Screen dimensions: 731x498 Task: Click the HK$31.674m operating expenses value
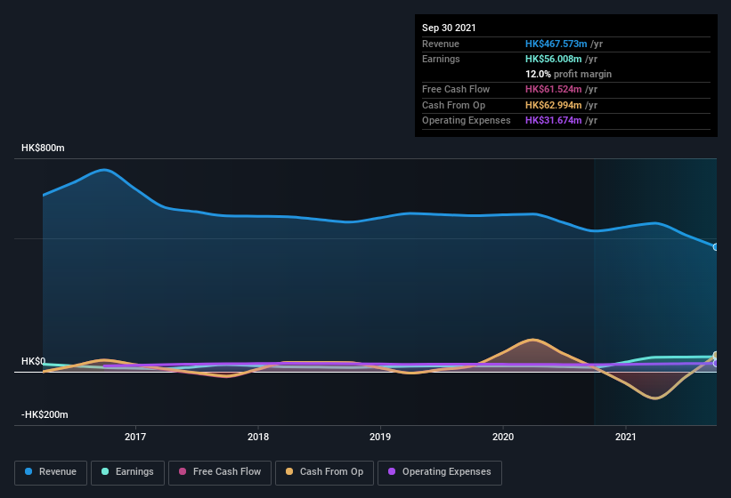coord(554,121)
